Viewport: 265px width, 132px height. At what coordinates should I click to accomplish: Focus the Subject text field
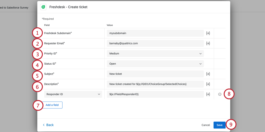(x=155, y=74)
